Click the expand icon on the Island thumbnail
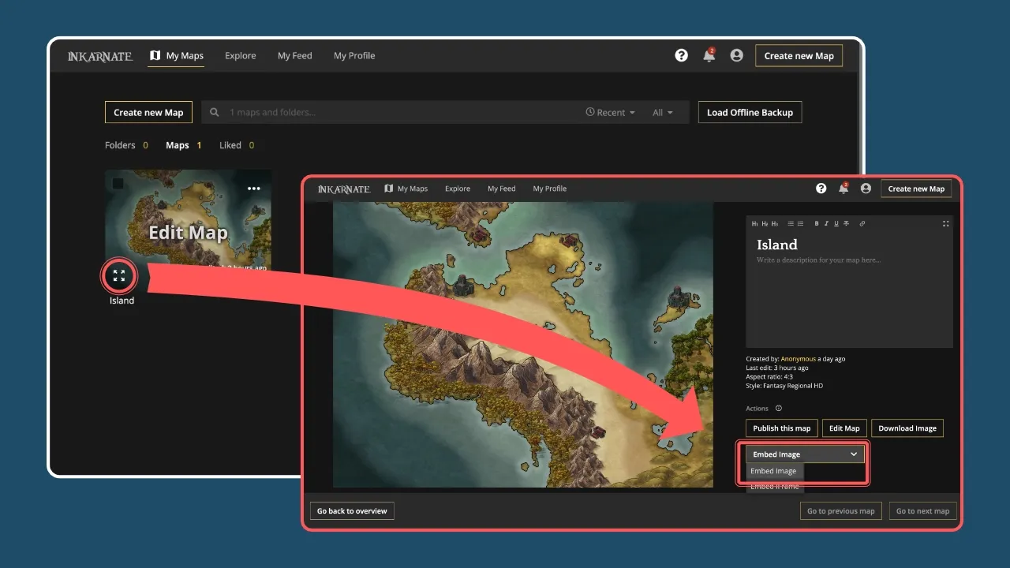 [x=119, y=275]
